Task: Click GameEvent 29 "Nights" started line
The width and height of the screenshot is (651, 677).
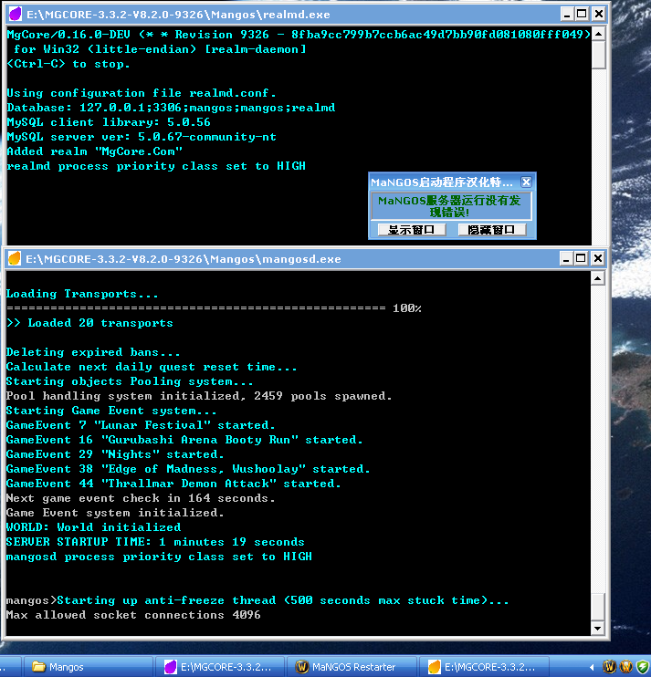Action: [115, 454]
